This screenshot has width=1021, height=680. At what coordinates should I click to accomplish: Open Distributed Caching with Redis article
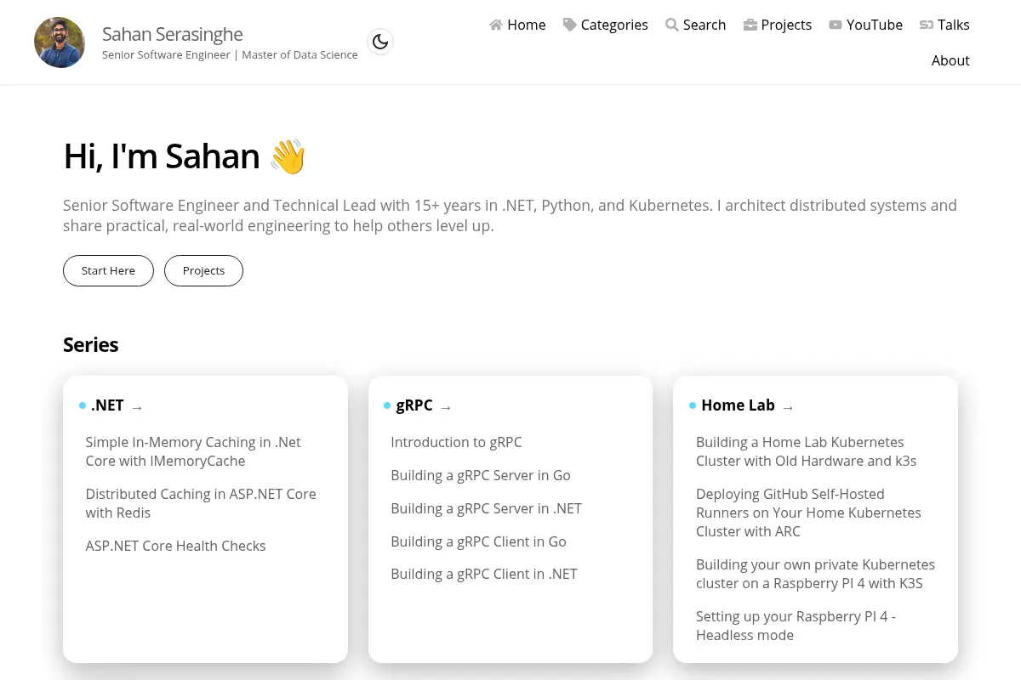click(201, 503)
